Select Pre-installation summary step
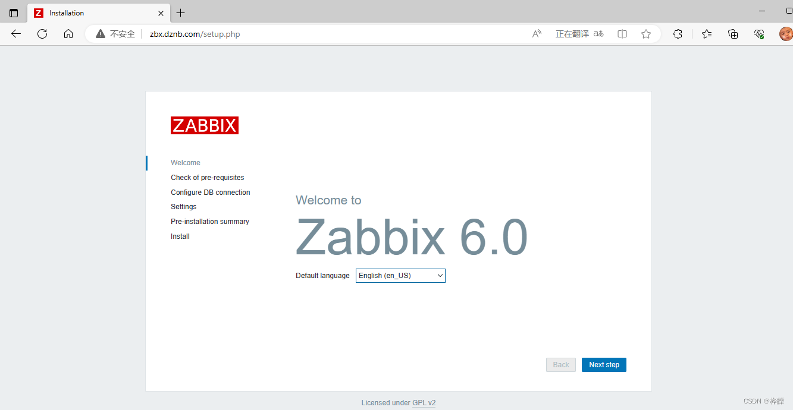 [210, 222]
